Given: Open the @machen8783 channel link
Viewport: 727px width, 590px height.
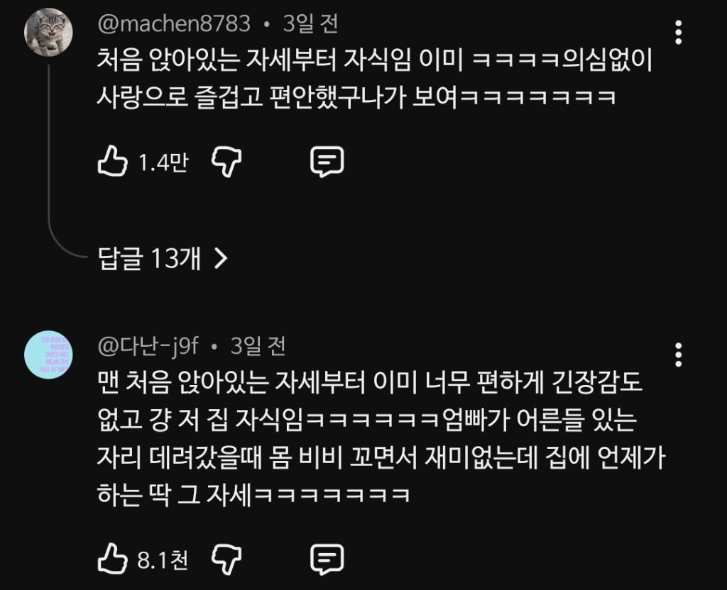Looking at the screenshot, I should click(x=174, y=23).
